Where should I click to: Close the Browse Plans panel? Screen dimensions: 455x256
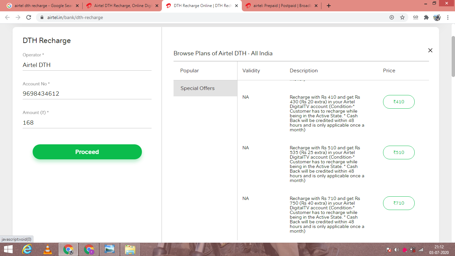pyautogui.click(x=430, y=50)
